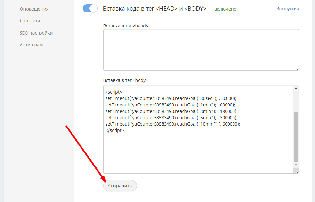Screen dimensions: 315x202
Task: Grab the head textarea resize handle
Action: (297, 68)
